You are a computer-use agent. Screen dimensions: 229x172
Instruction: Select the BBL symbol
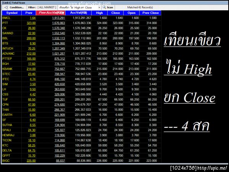click(x=5, y=39)
